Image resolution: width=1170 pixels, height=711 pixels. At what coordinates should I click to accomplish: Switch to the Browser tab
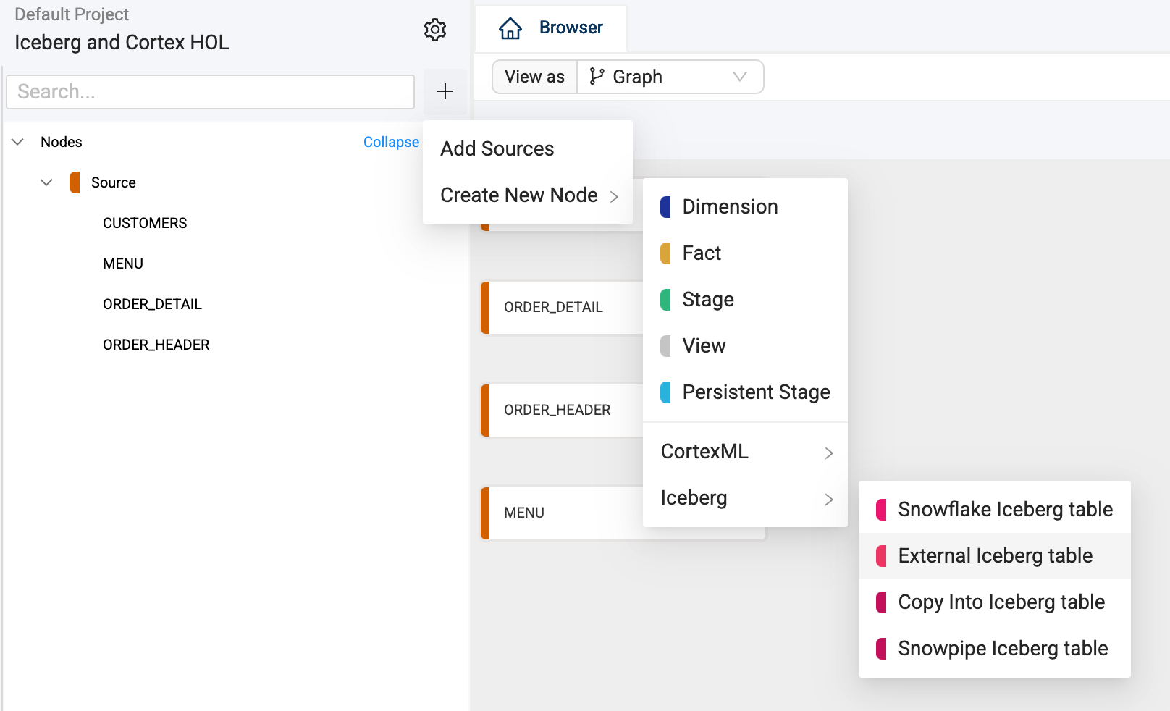point(551,28)
